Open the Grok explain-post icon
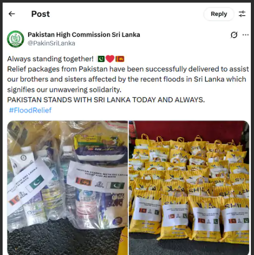 [234, 35]
